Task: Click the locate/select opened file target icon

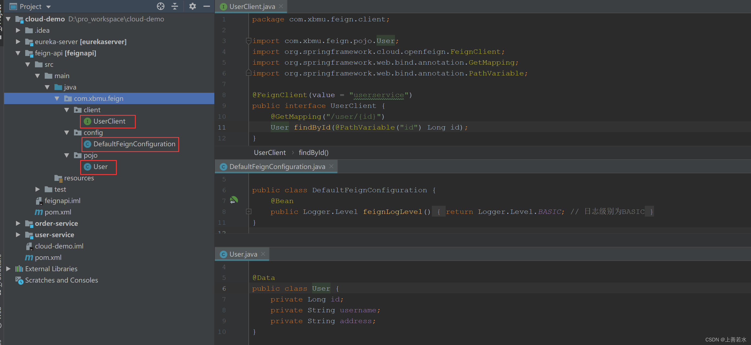Action: tap(161, 6)
